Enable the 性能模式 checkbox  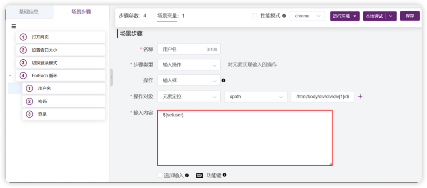255,16
